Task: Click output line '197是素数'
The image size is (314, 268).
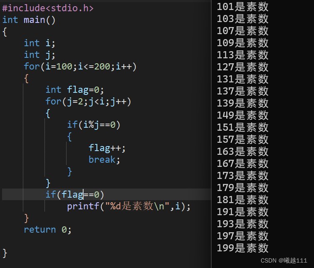Action: 242,236
